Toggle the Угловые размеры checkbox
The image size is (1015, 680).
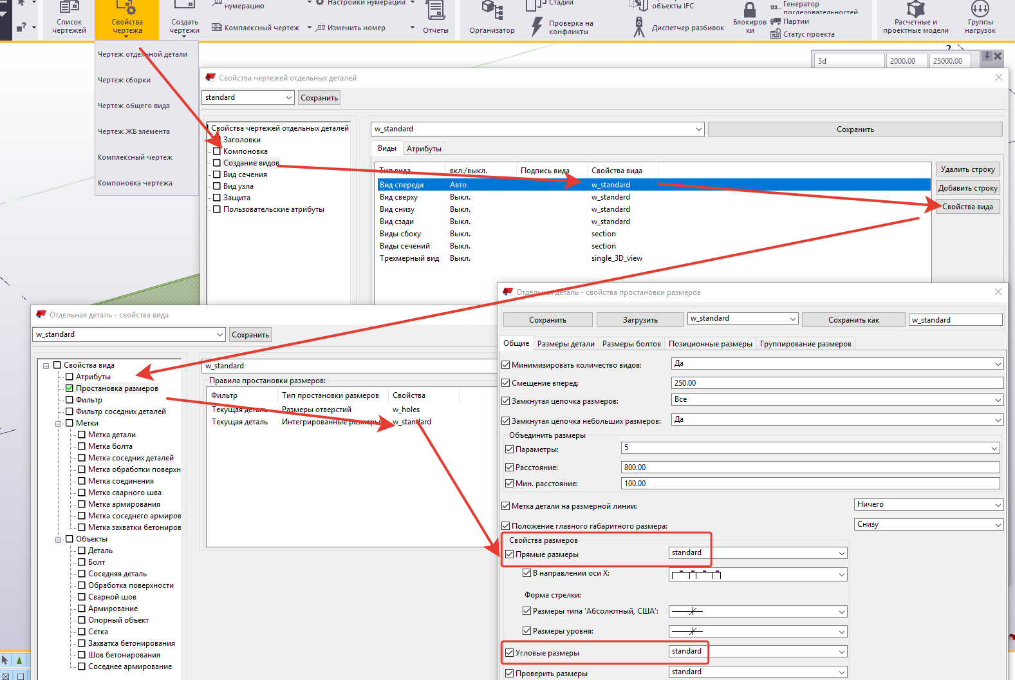(510, 653)
